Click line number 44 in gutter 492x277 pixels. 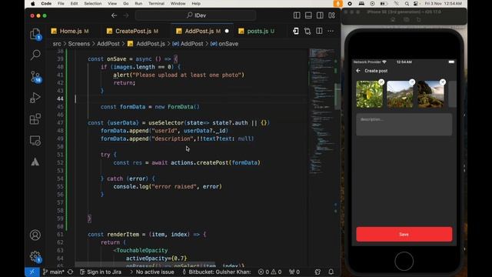click(x=60, y=99)
